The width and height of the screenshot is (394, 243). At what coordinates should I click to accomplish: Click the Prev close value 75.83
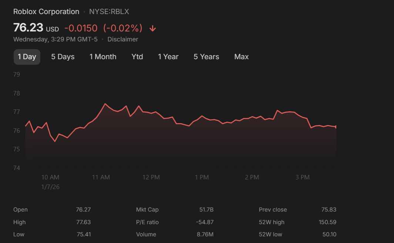pos(329,210)
